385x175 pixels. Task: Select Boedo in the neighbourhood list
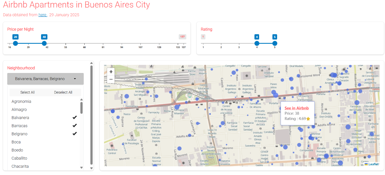pyautogui.click(x=45, y=150)
